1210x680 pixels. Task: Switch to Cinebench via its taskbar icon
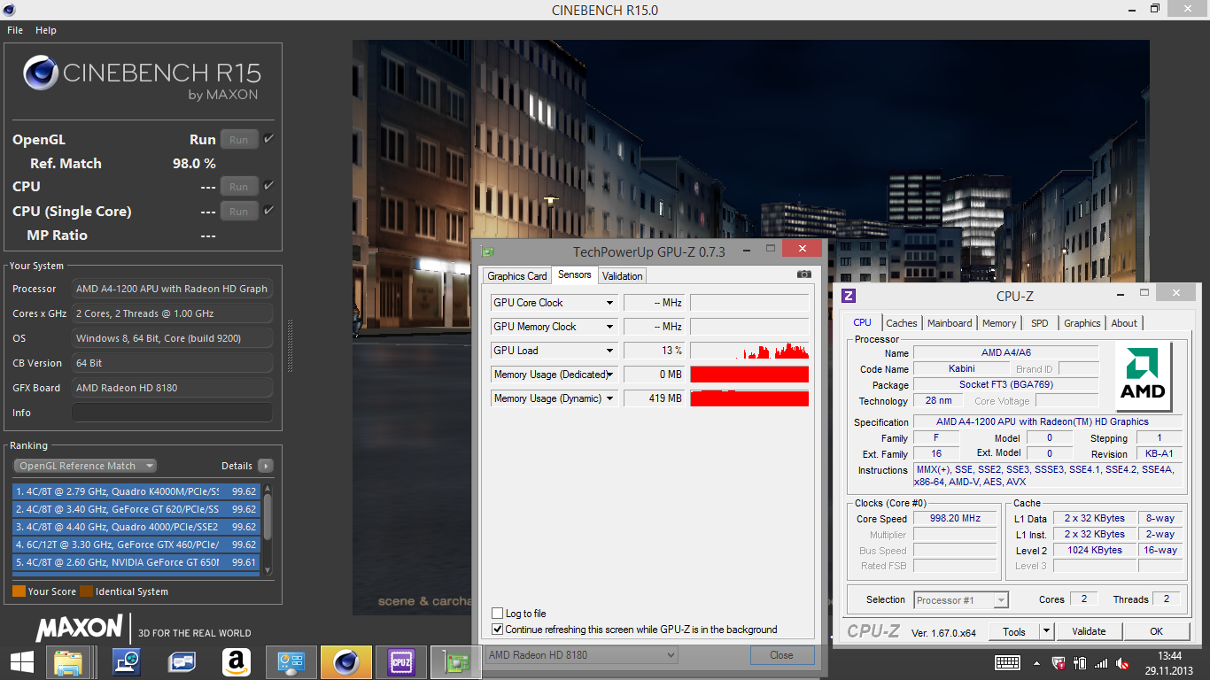click(345, 662)
